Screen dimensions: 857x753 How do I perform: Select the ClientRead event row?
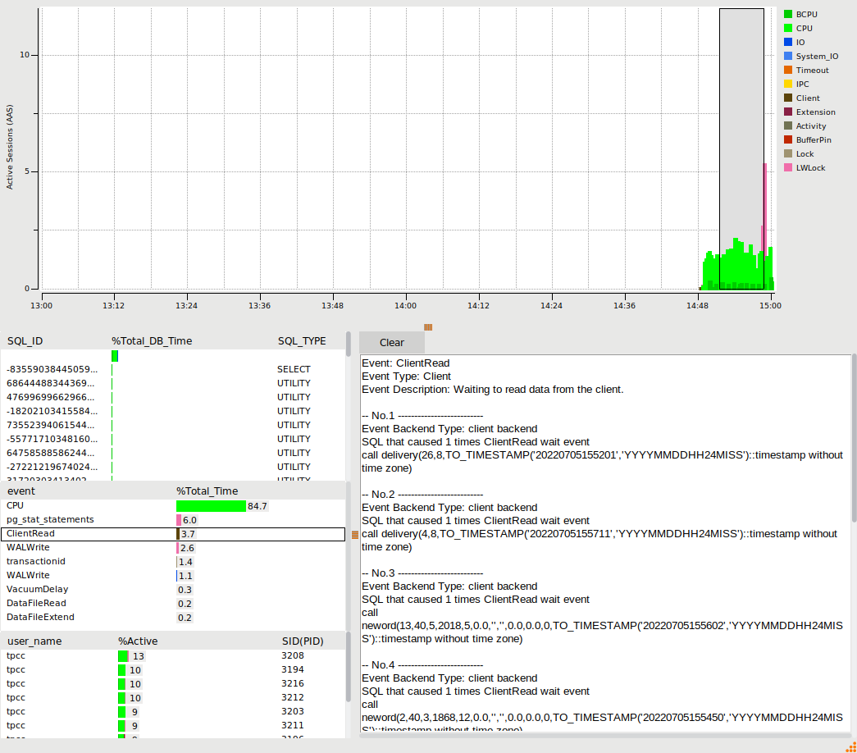(x=173, y=534)
